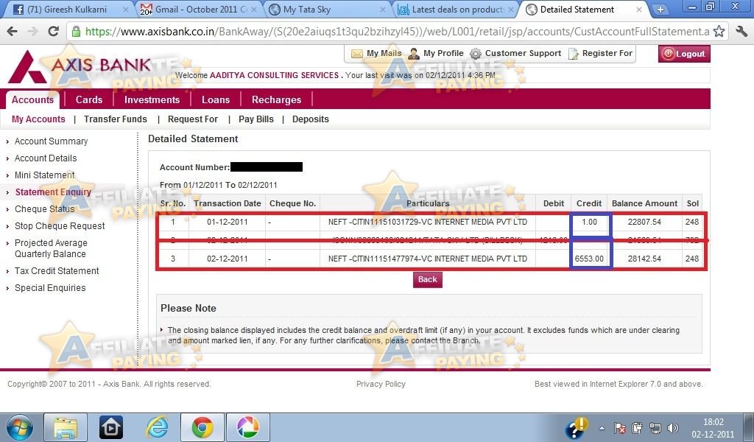Viewport: 754px width, 442px height.
Task: Open Account Details in the sidebar
Action: click(x=46, y=158)
